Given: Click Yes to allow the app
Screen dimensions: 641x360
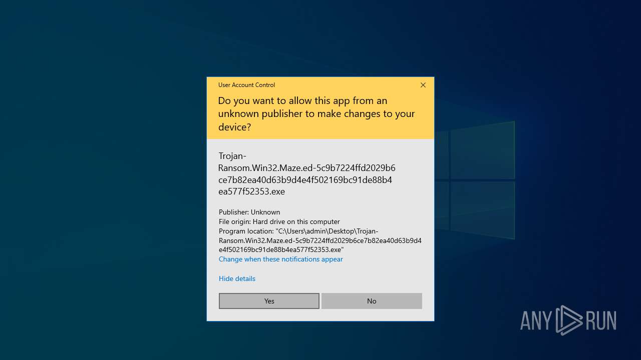Looking at the screenshot, I should [x=269, y=301].
